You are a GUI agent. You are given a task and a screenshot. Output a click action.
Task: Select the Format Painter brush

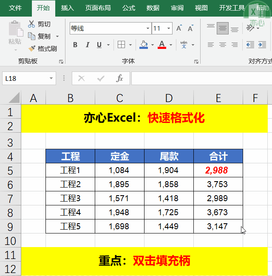pos(32,48)
